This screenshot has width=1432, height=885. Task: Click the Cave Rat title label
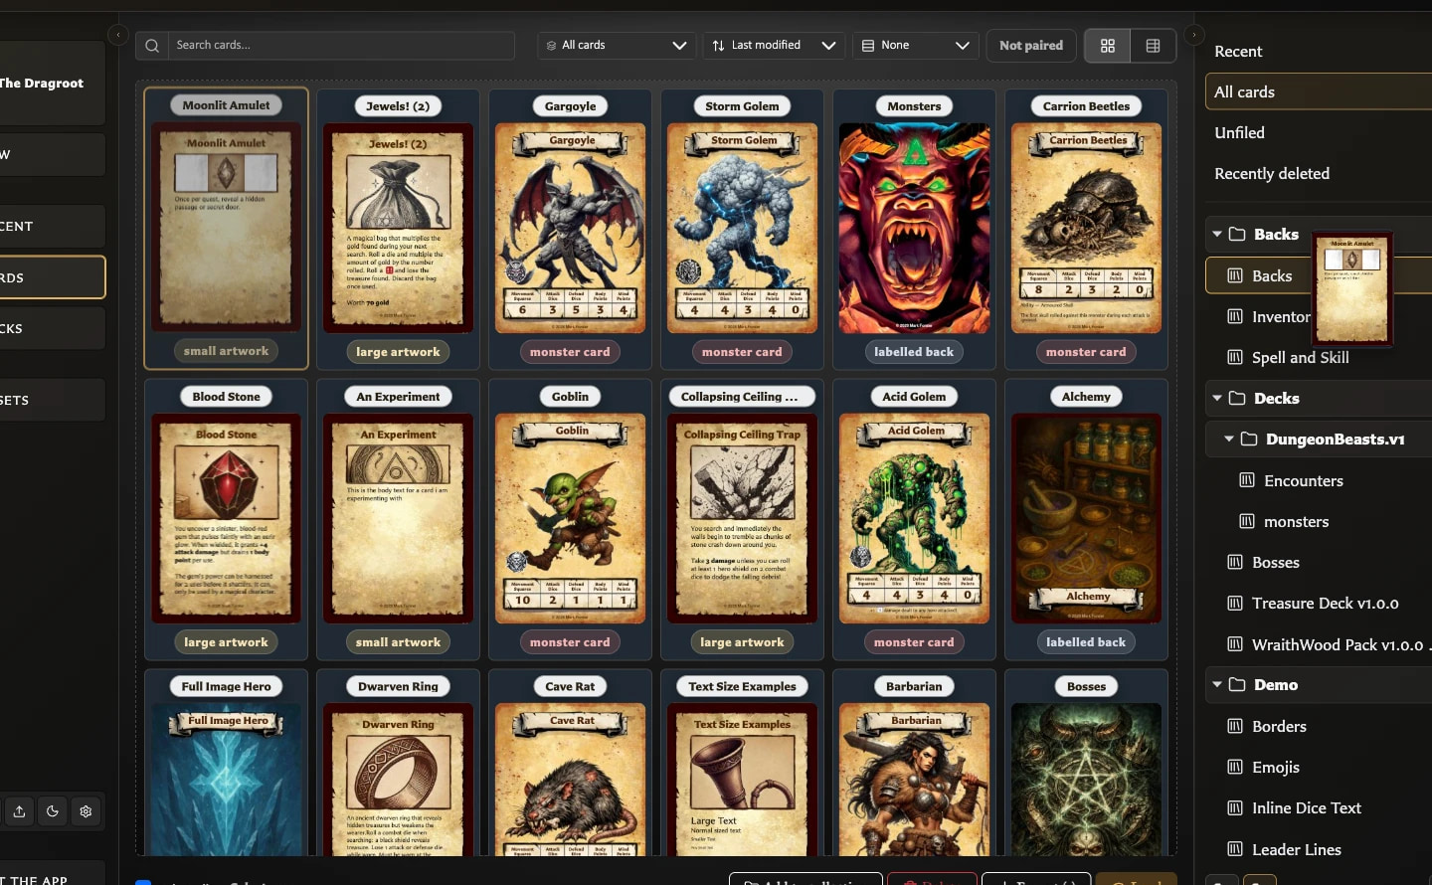(570, 686)
